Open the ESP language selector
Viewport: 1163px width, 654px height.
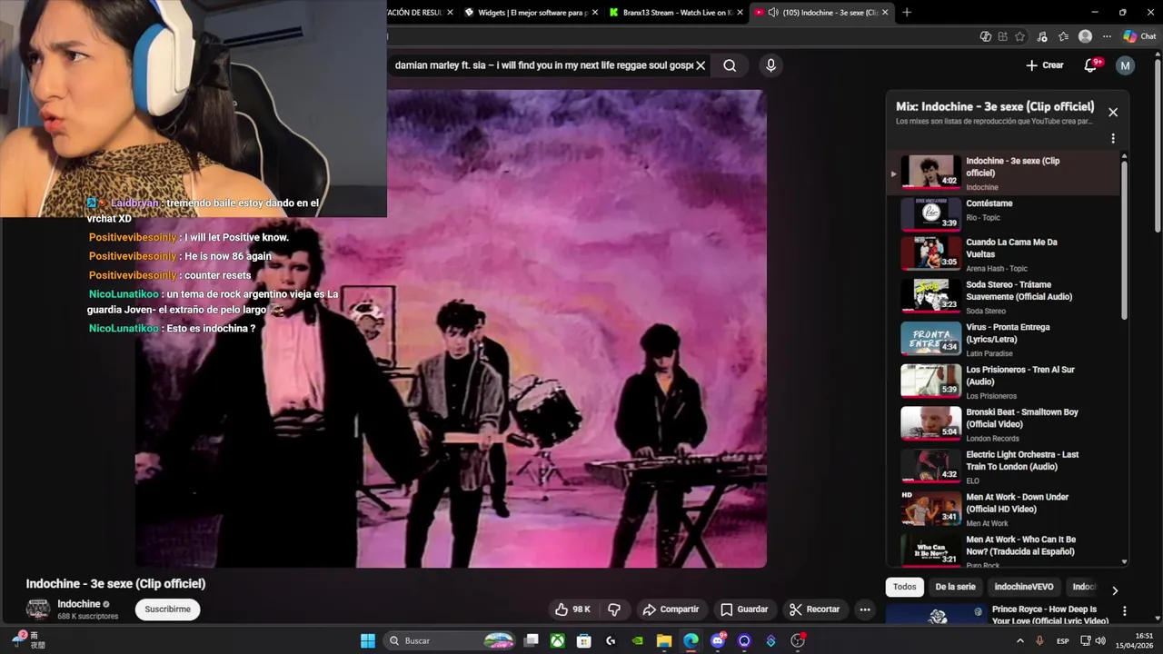(x=1062, y=640)
